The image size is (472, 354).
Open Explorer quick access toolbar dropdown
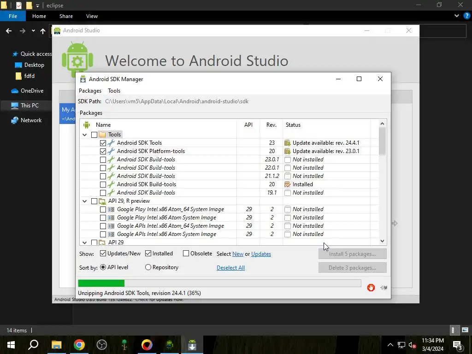click(x=37, y=6)
